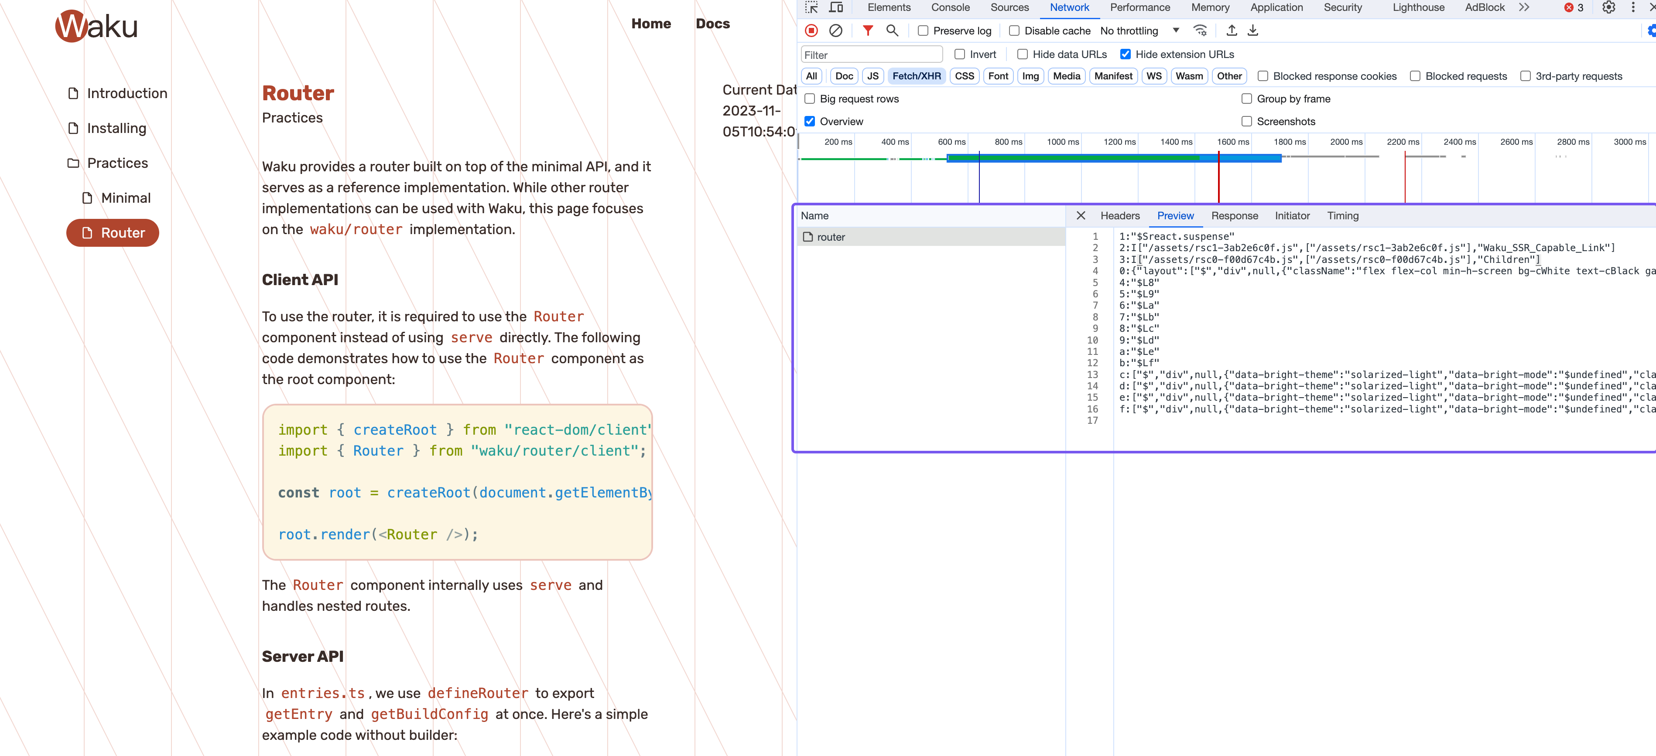The width and height of the screenshot is (1656, 756).
Task: Open the Performance tab
Action: [x=1140, y=8]
